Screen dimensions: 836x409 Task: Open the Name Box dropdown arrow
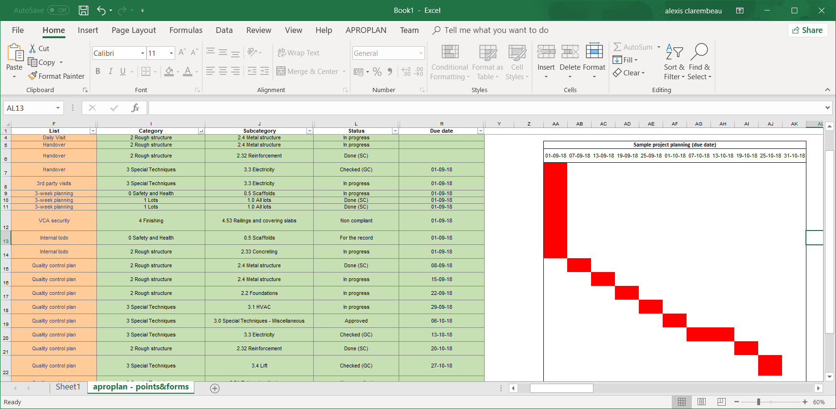[x=58, y=108]
